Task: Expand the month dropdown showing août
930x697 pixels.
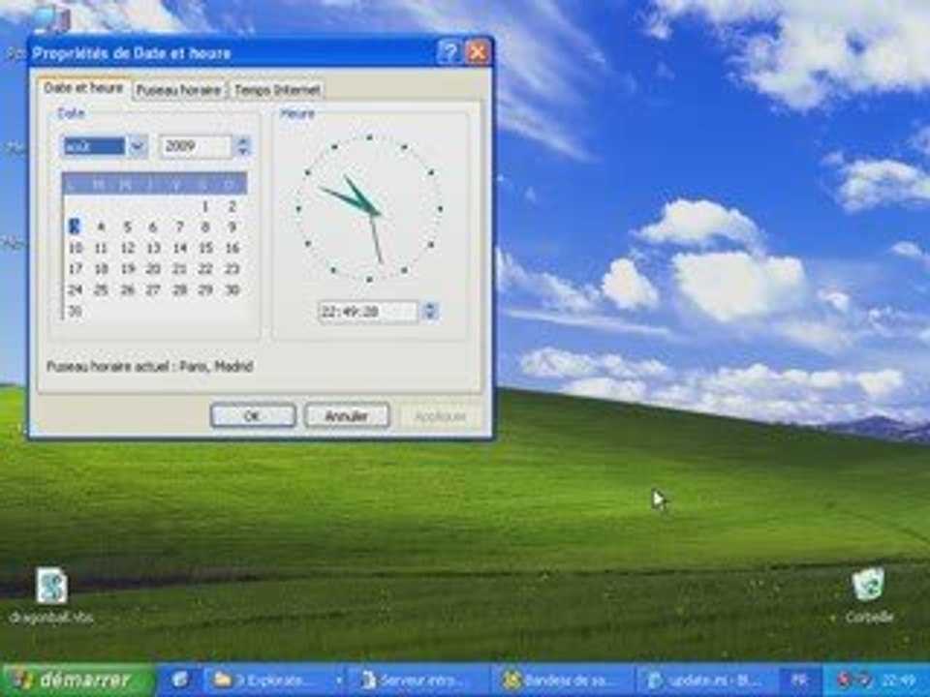Action: click(139, 146)
